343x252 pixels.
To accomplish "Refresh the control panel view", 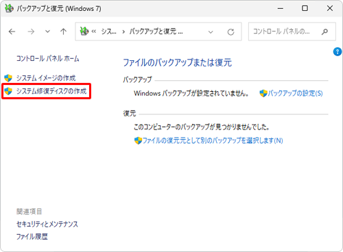I will [x=230, y=32].
